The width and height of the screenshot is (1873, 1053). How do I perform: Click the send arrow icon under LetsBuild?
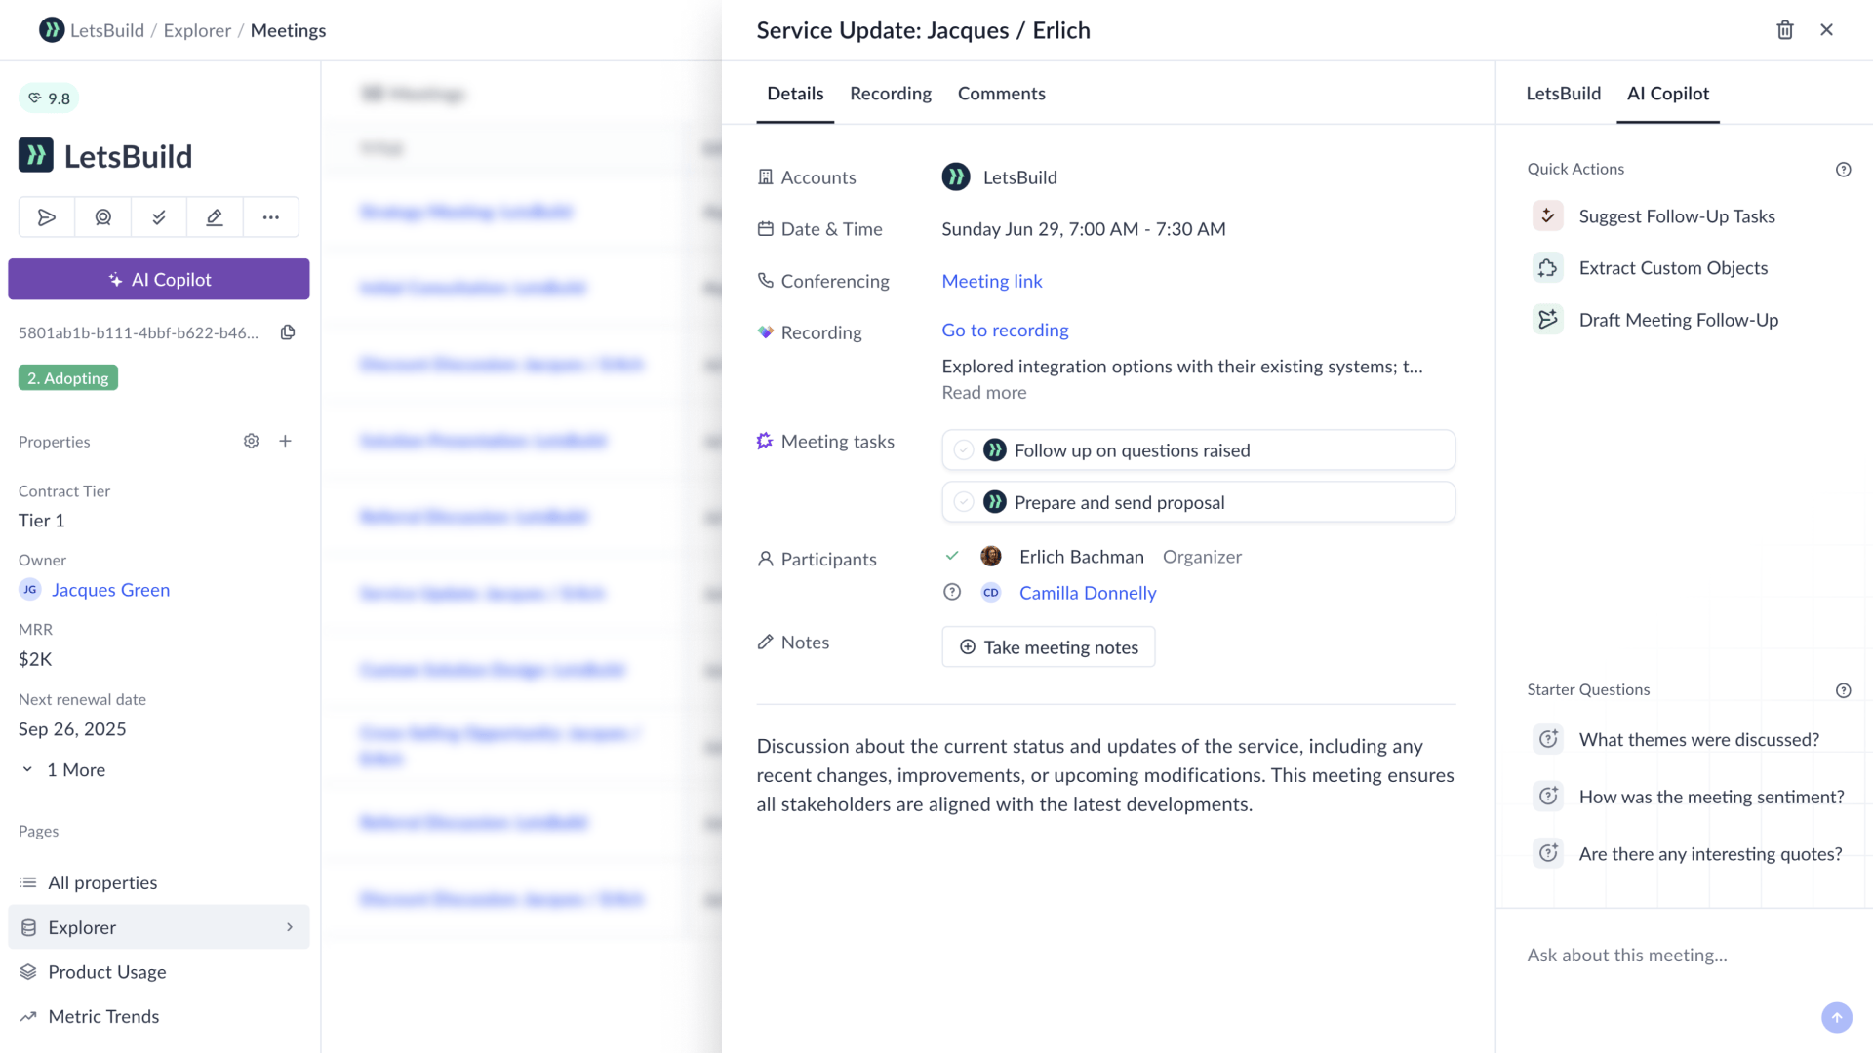(46, 216)
